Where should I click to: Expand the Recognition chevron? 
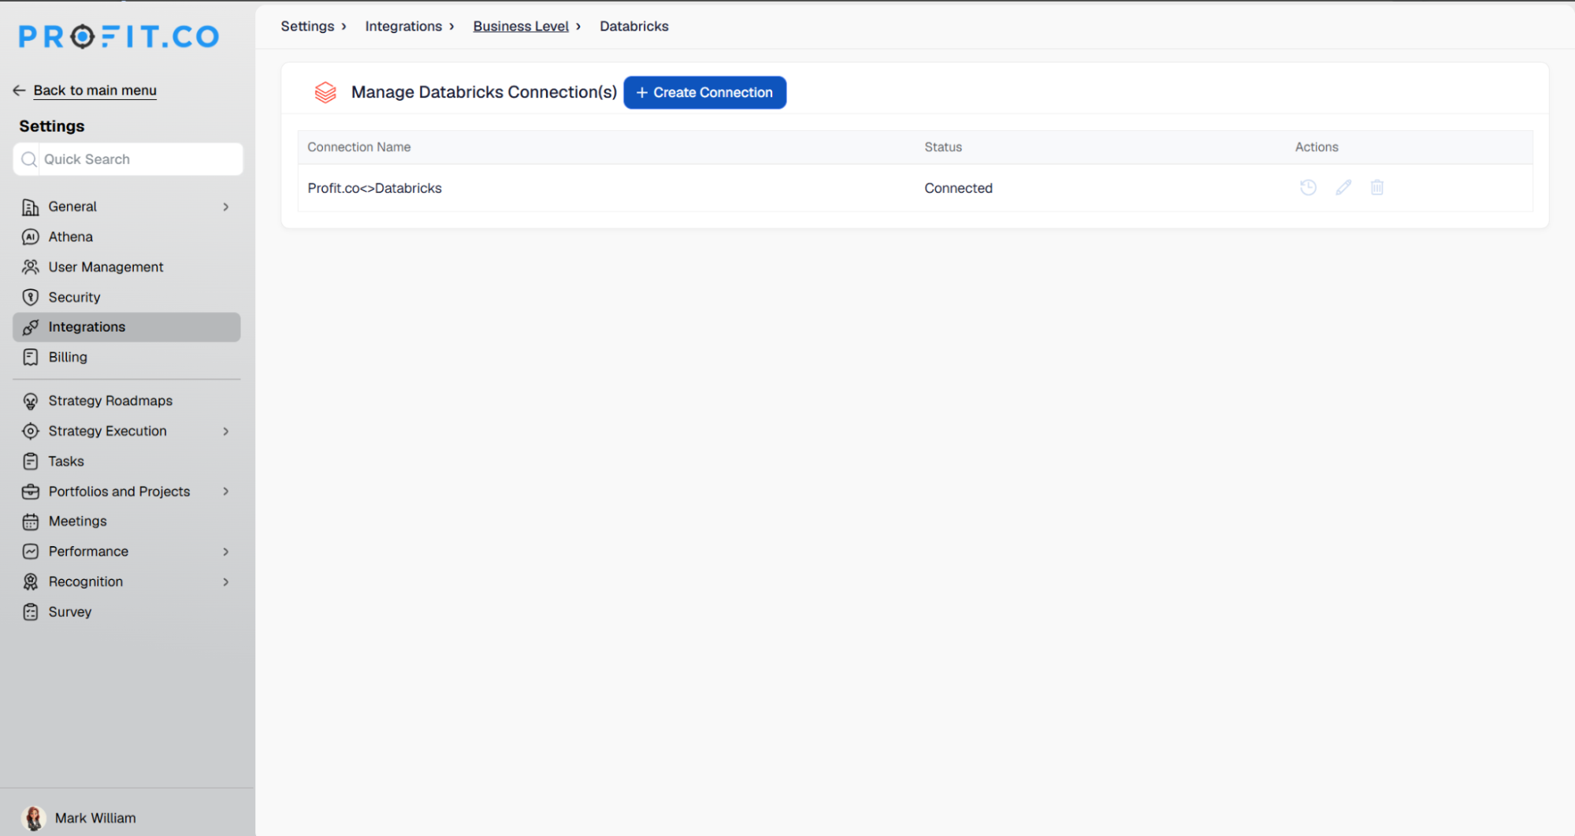click(x=226, y=581)
